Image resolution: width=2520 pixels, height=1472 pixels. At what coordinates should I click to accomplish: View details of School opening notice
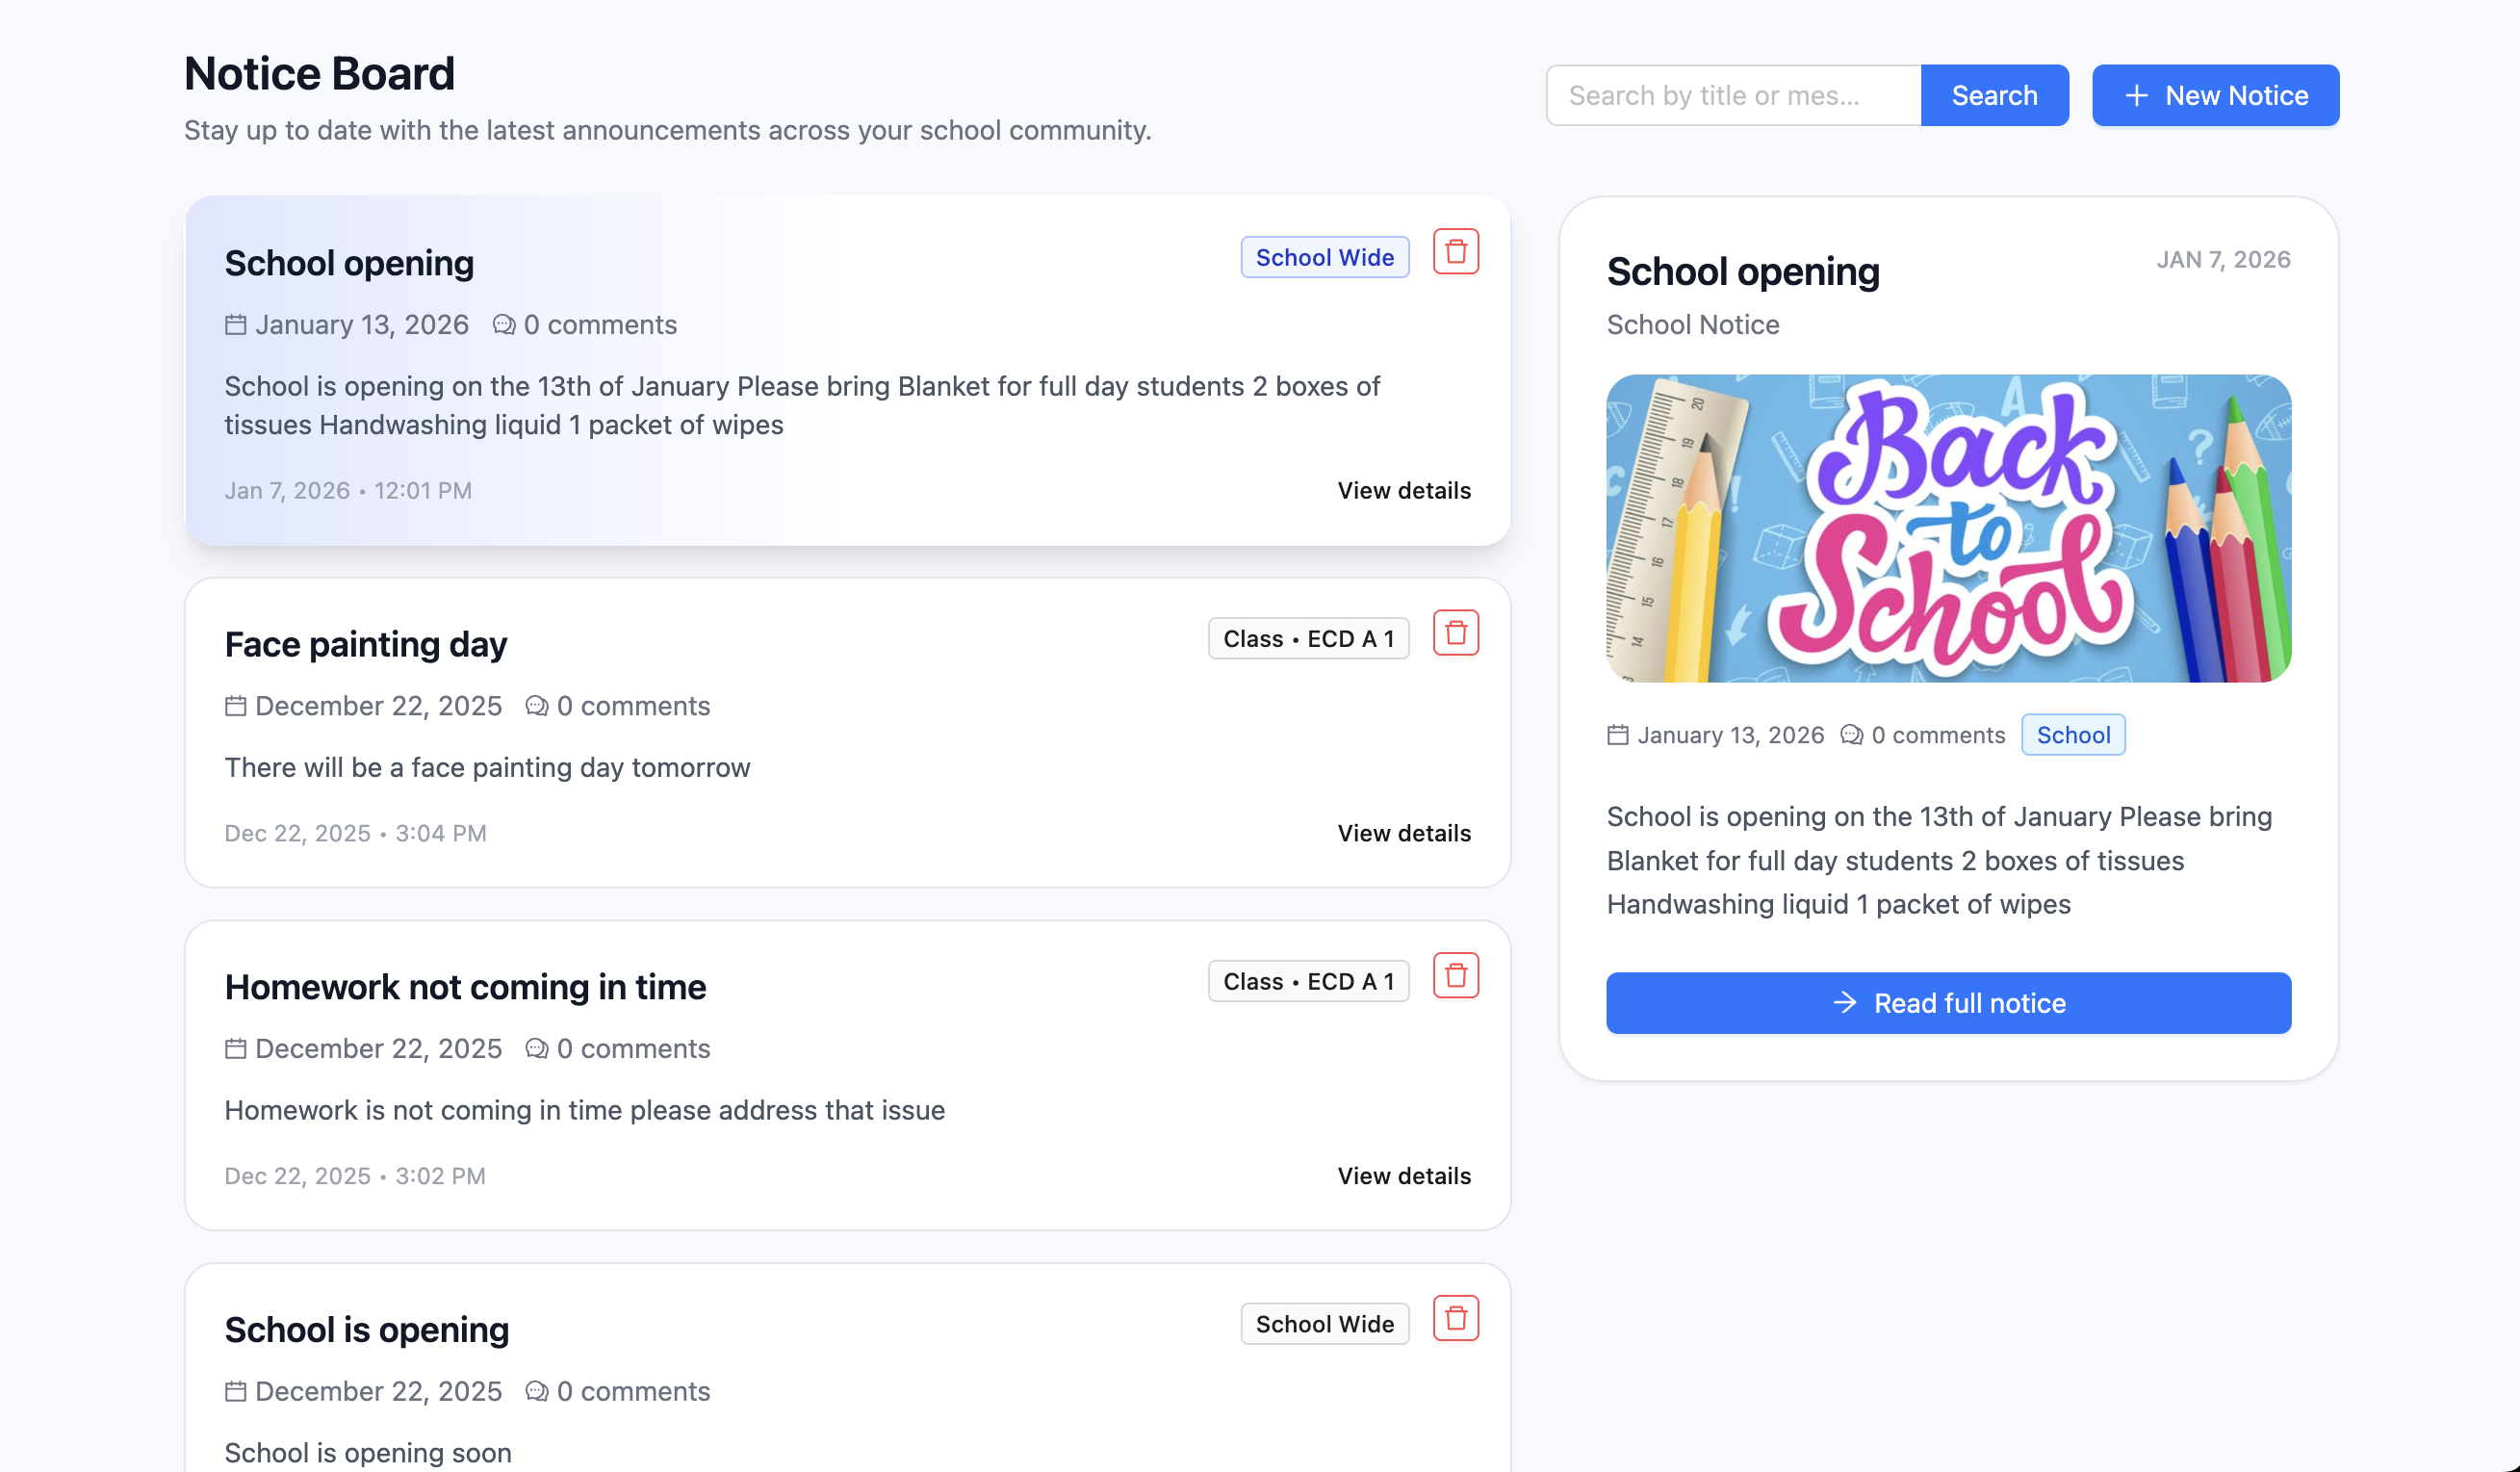(x=1404, y=491)
